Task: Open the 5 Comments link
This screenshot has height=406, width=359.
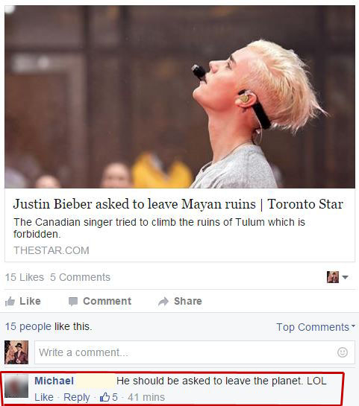Action: pos(80,277)
